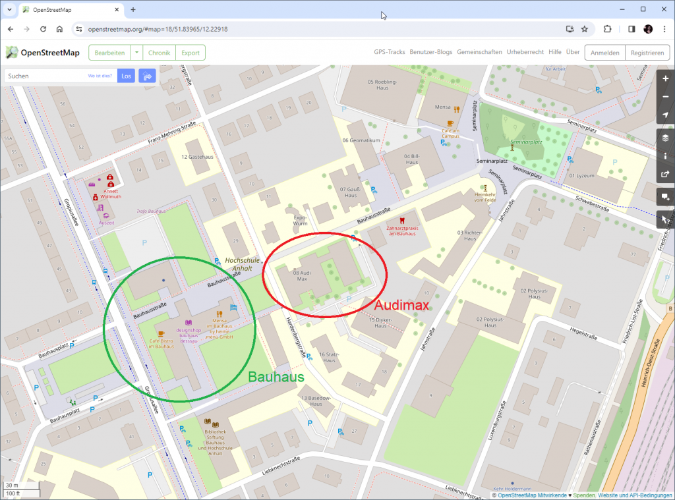Show my location on the map
Image resolution: width=675 pixels, height=500 pixels.
click(665, 115)
